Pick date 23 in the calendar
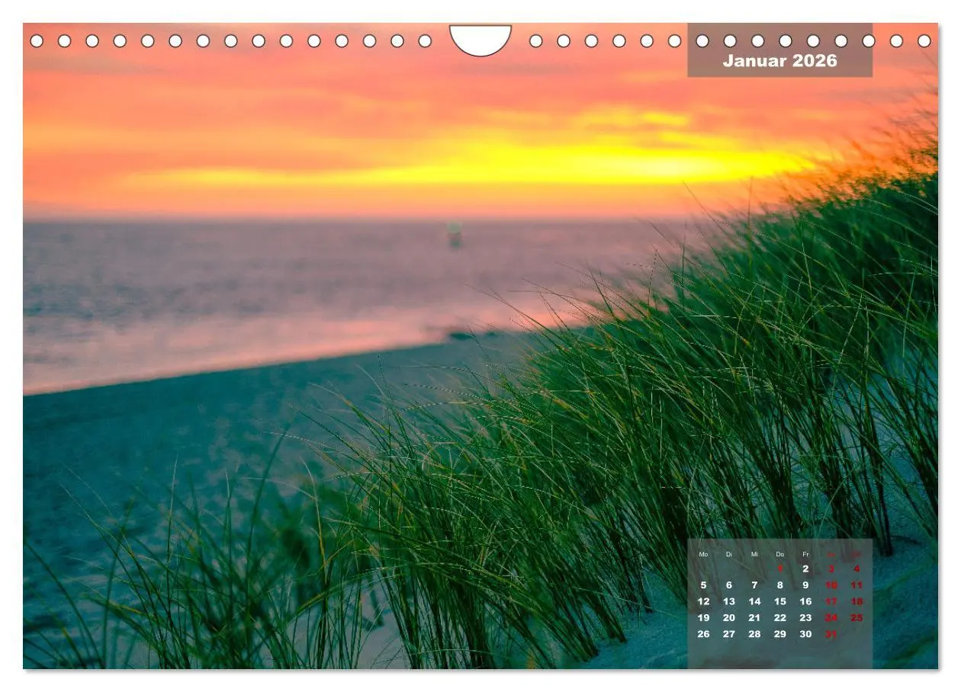Image resolution: width=961 pixels, height=692 pixels. [805, 618]
